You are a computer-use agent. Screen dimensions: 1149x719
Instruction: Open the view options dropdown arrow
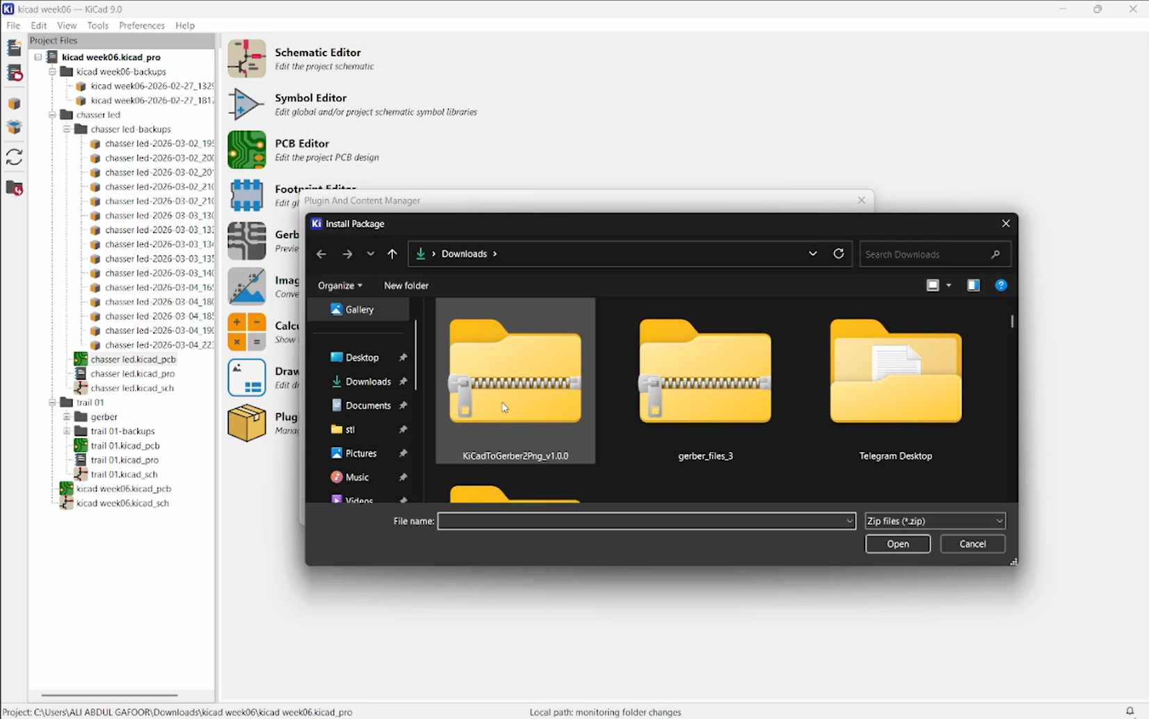pos(949,285)
